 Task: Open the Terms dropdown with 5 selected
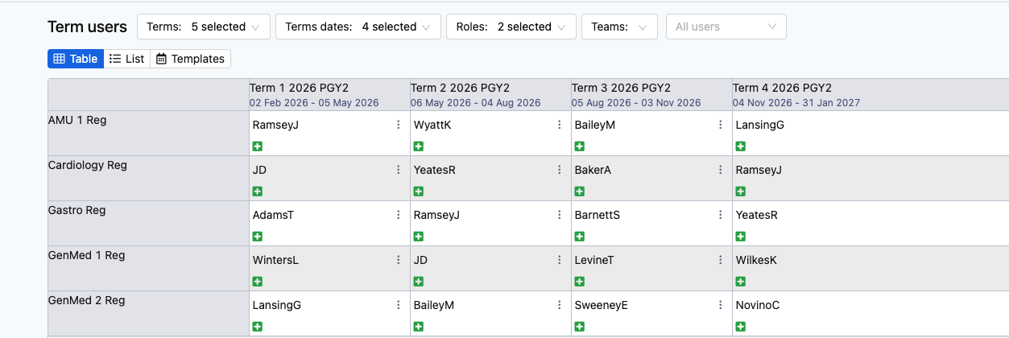pyautogui.click(x=203, y=27)
